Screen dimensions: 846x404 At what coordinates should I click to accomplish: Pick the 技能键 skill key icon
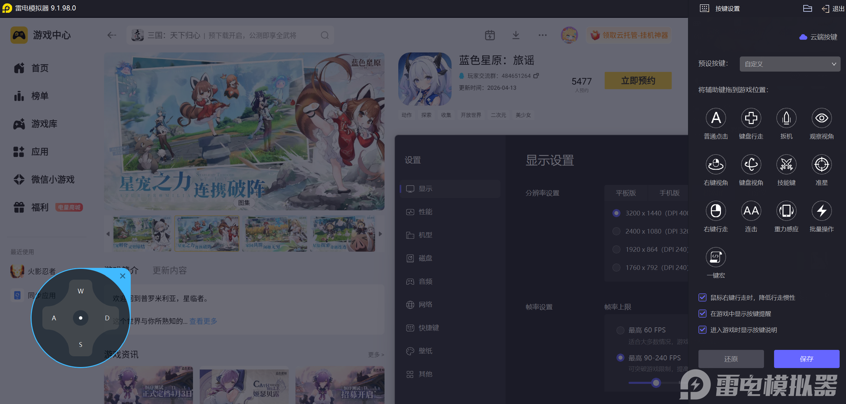[787, 164]
